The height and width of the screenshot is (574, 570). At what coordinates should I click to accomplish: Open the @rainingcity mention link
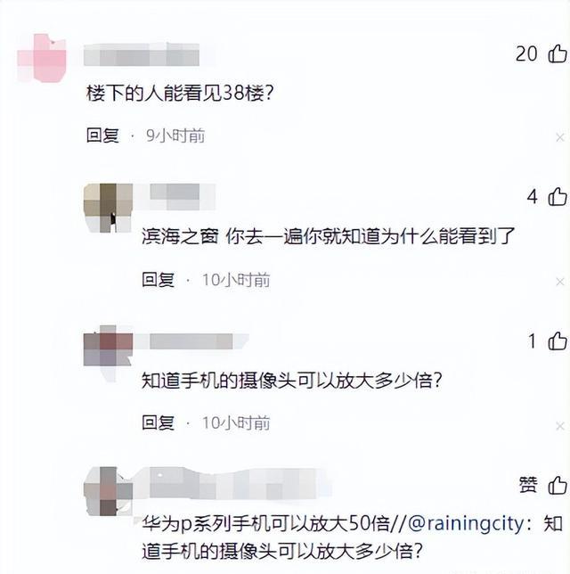point(467,523)
